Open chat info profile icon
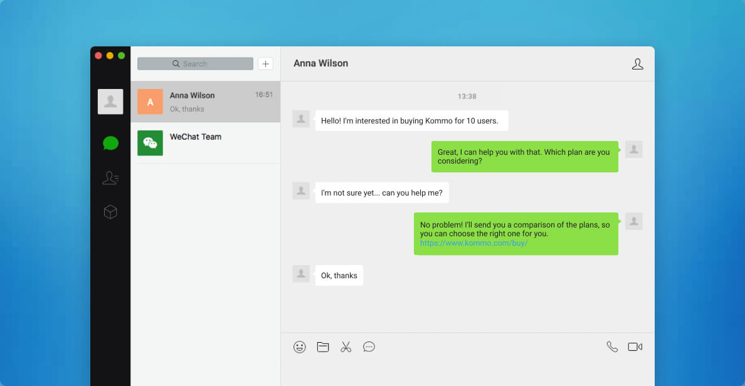 pos(637,64)
